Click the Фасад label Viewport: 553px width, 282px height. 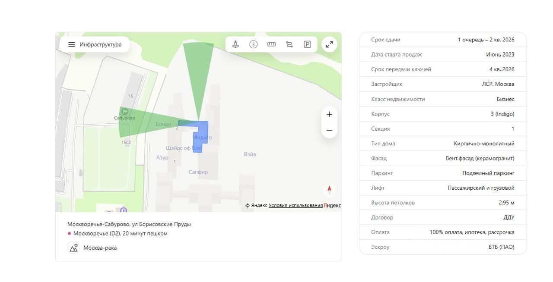click(379, 158)
